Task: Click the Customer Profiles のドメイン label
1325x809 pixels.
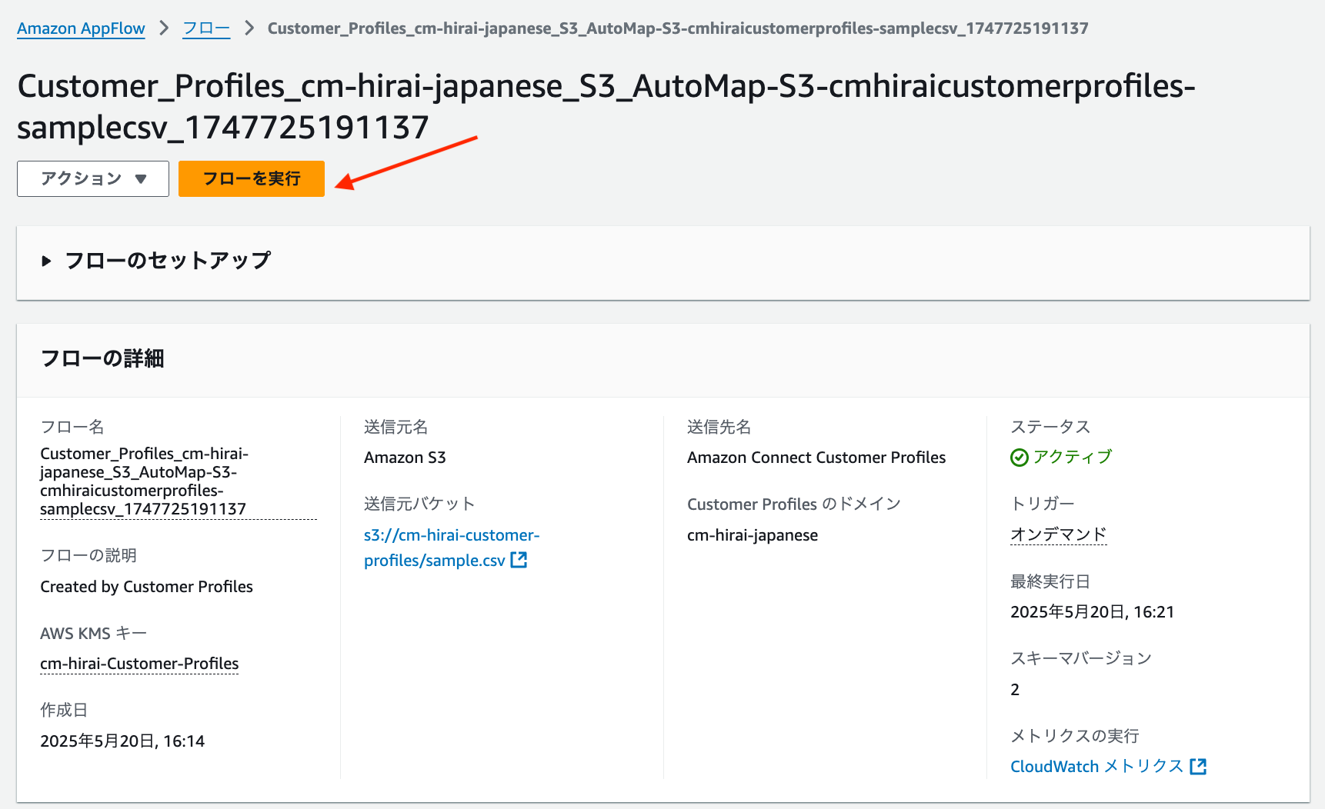Action: 794,503
